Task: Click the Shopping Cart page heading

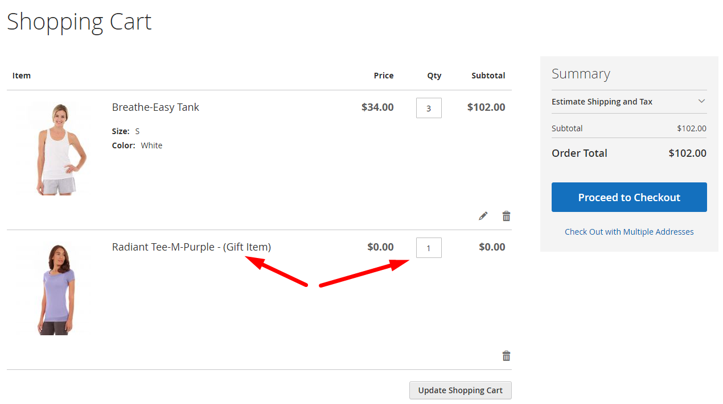Action: (79, 22)
